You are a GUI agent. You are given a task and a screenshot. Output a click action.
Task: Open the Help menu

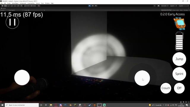point(52,3)
